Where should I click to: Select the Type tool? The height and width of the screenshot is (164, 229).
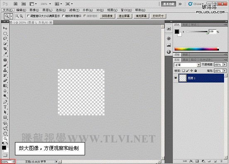pos(5,107)
